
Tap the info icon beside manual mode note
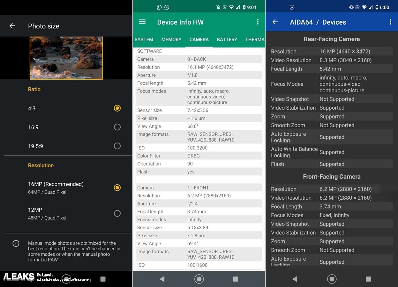coord(16,244)
